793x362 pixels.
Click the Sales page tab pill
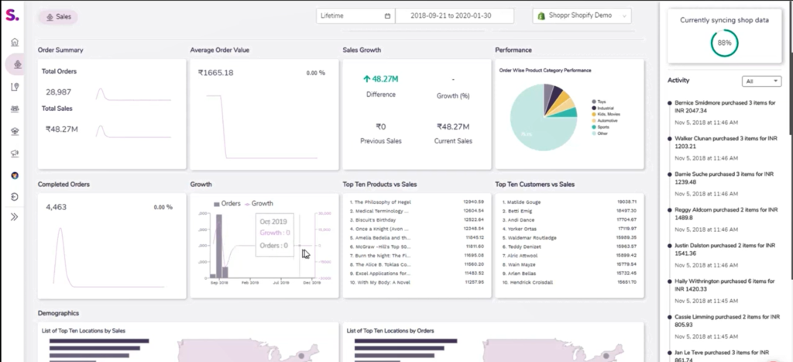pyautogui.click(x=58, y=16)
